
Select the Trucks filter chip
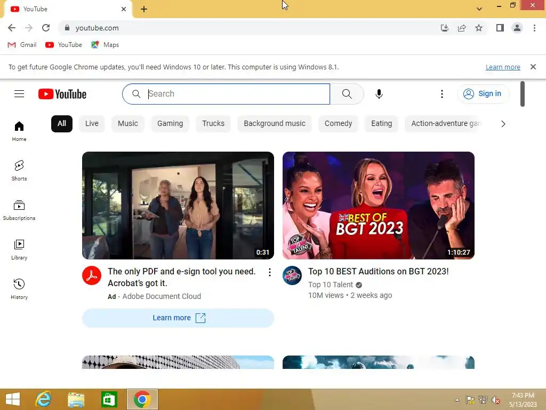tap(213, 124)
